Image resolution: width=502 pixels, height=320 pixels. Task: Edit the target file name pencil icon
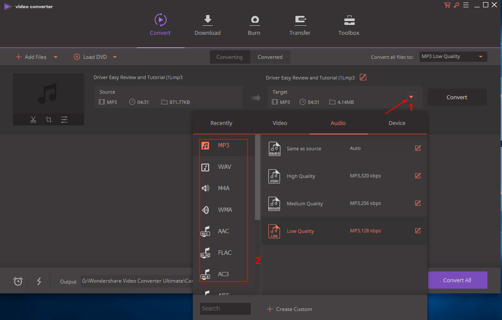(x=363, y=77)
